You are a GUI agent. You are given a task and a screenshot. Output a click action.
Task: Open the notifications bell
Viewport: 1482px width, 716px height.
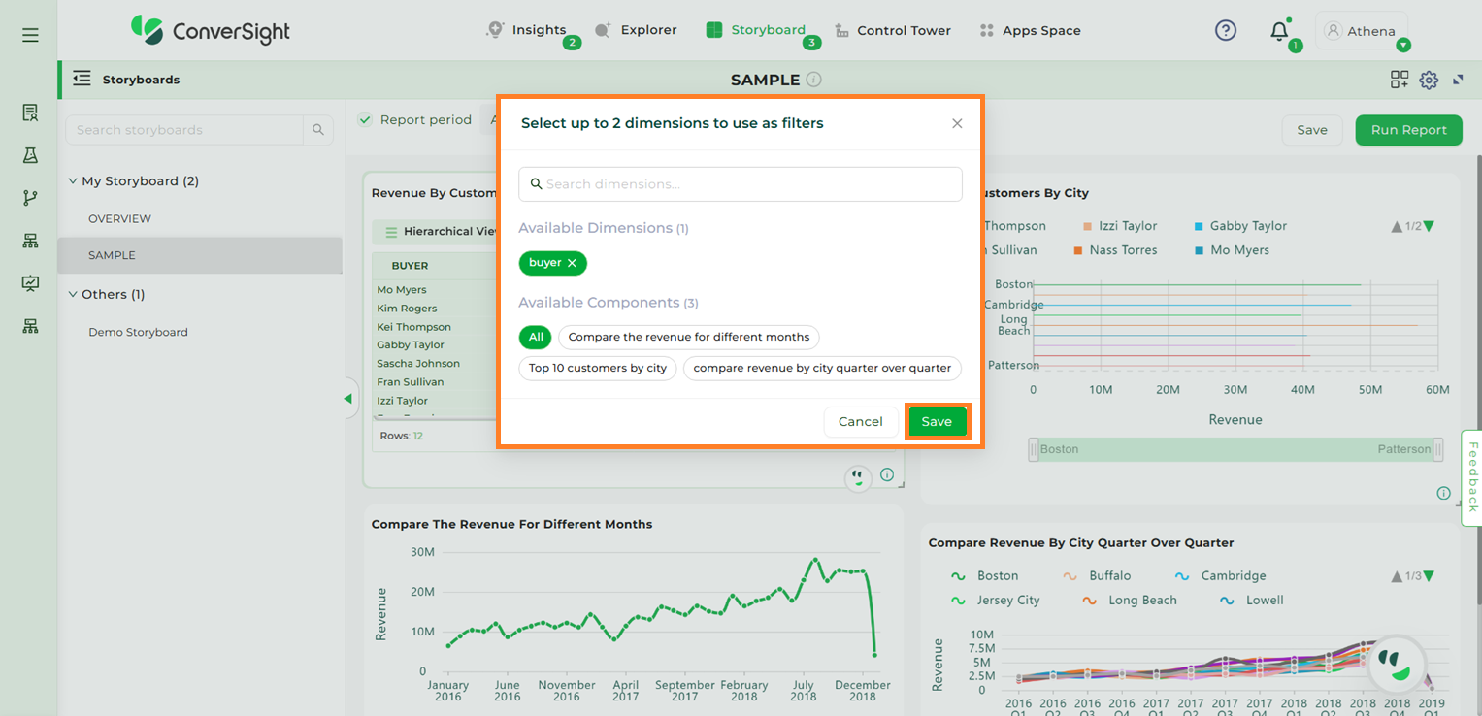1279,31
